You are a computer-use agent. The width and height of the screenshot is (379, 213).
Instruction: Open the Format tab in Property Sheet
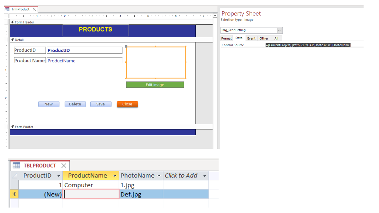tap(227, 39)
